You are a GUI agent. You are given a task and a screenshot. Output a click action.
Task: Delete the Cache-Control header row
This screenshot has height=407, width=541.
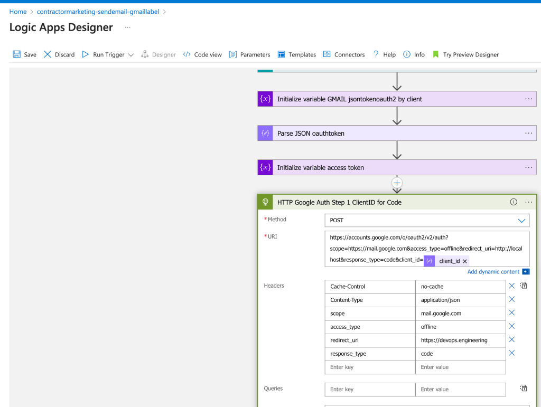pyautogui.click(x=511, y=286)
